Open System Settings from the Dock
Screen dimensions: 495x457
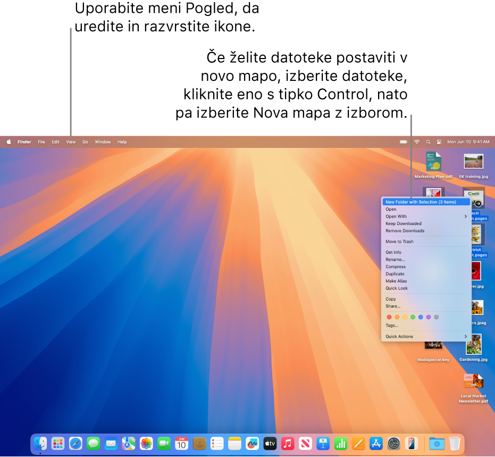(x=394, y=444)
